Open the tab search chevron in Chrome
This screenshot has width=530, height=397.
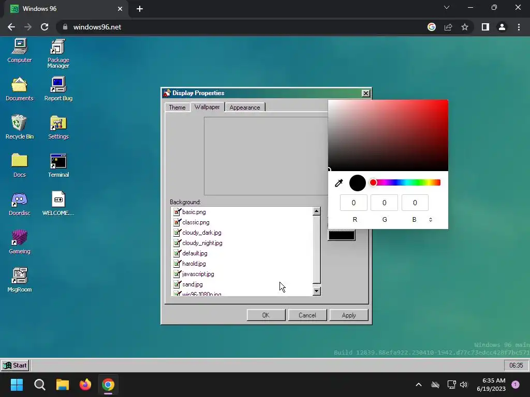pos(447,7)
